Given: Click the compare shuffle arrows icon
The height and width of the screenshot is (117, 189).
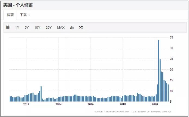Looking at the screenshot, I should pos(81,27).
